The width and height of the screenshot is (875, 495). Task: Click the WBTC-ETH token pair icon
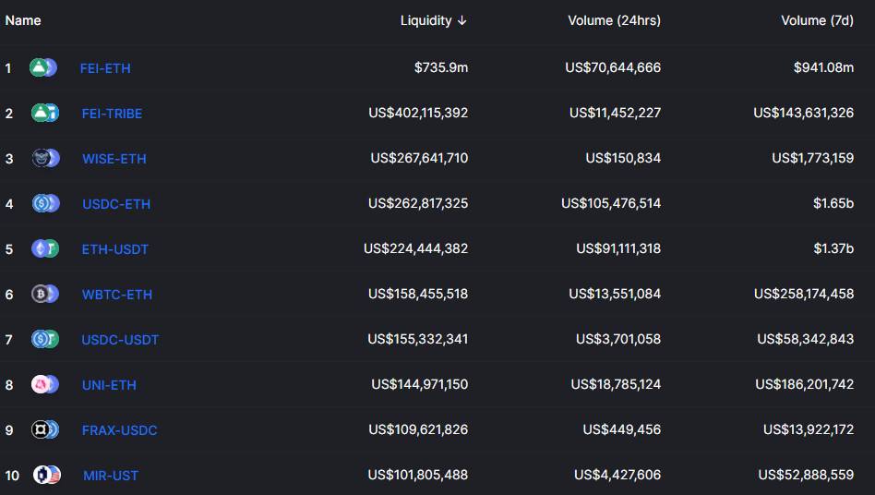coord(45,294)
